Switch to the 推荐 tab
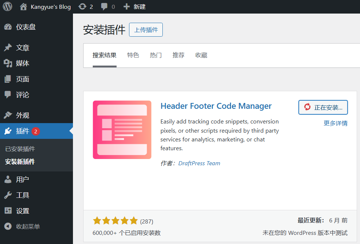Image resolution: width=360 pixels, height=244 pixels. (x=179, y=55)
